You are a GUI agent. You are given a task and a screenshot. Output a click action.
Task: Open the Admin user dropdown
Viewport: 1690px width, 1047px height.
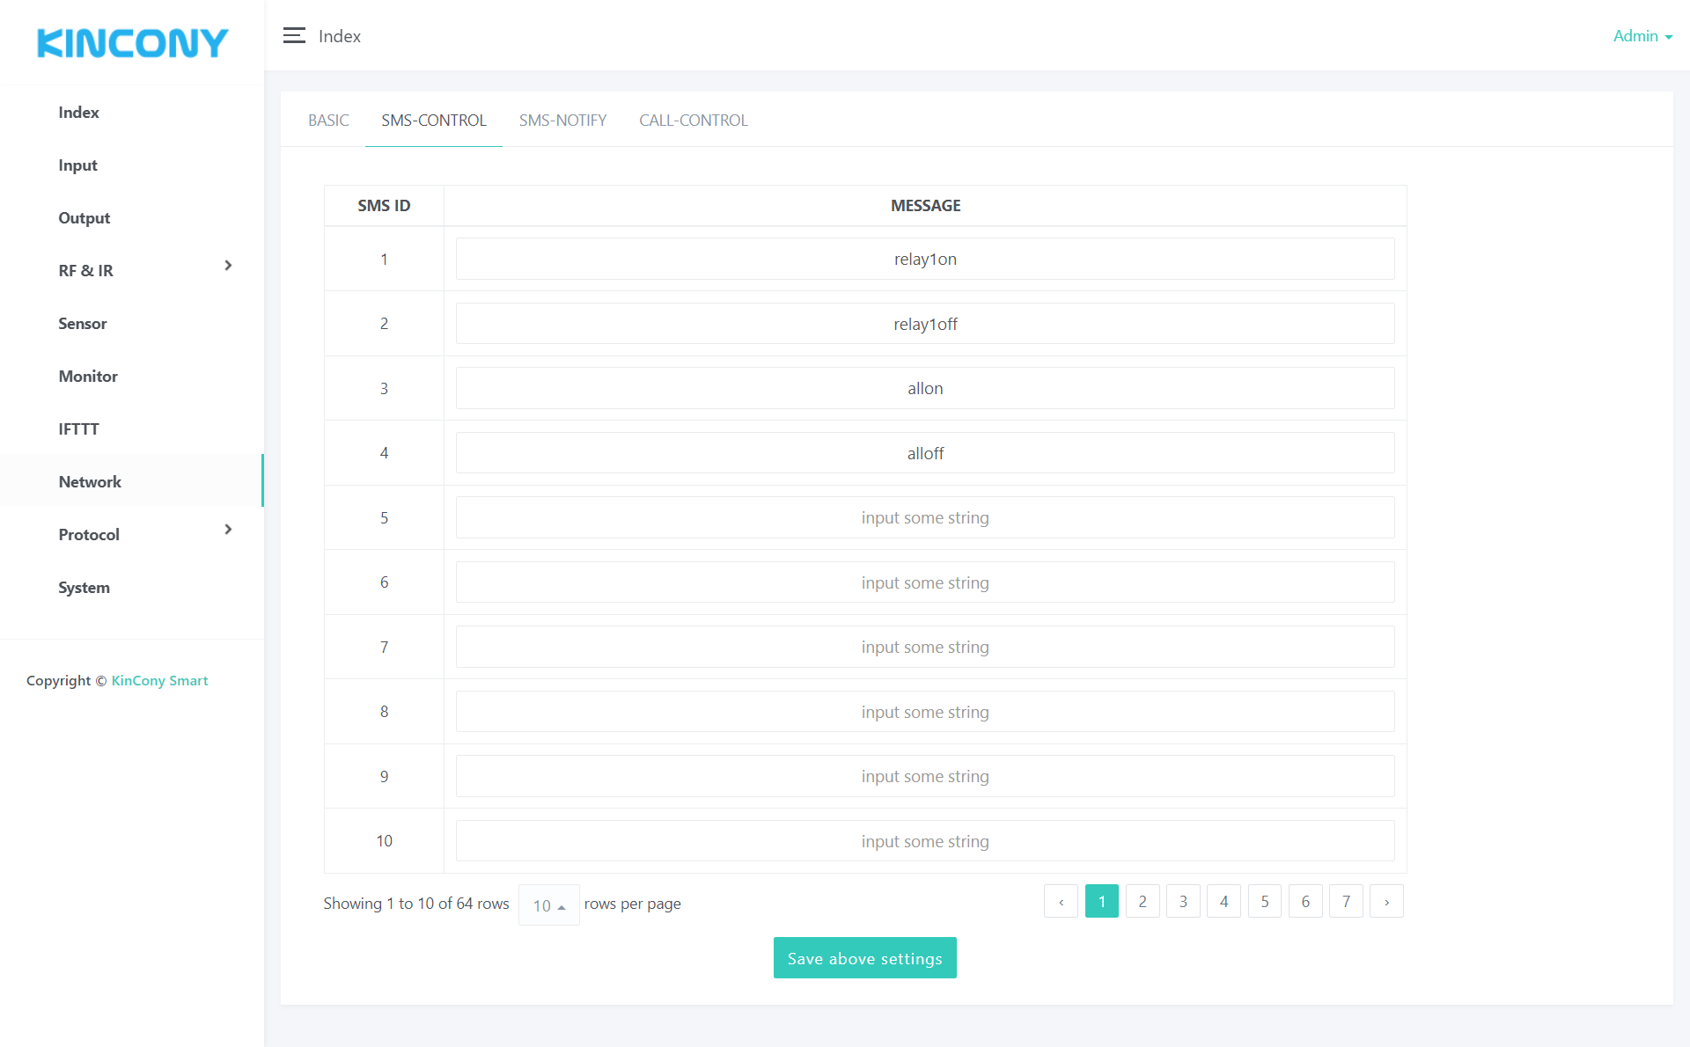[x=1642, y=36]
